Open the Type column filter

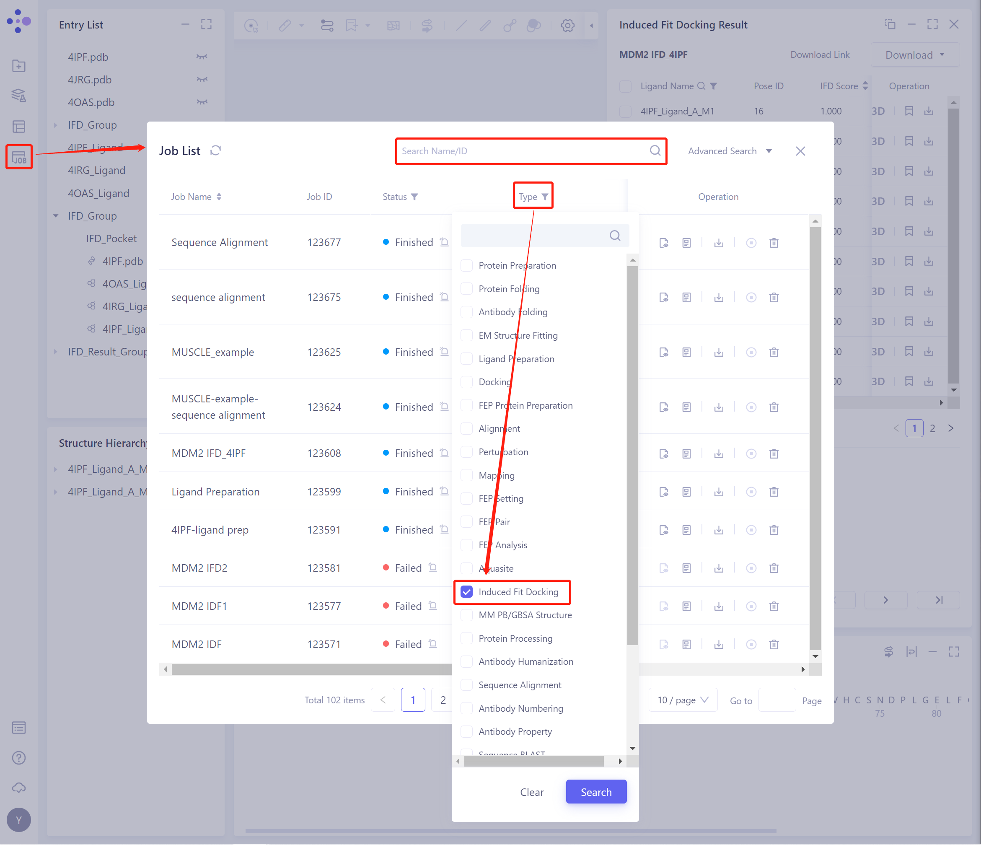point(544,197)
